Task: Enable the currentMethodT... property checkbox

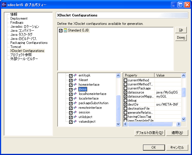Action: click(x=126, y=84)
